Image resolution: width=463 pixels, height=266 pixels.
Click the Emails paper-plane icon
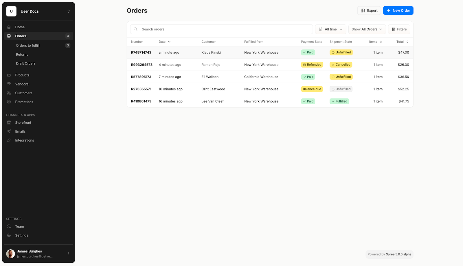tap(9, 131)
